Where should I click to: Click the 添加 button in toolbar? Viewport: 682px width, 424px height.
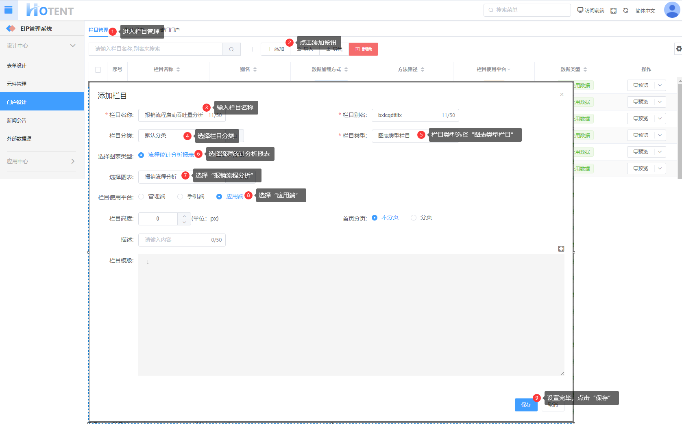click(x=275, y=49)
